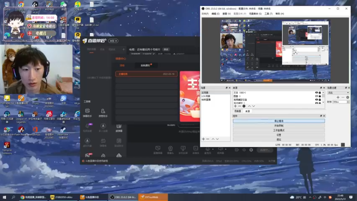Remove selected scene with minus icon
The width and height of the screenshot is (357, 201).
208,139
